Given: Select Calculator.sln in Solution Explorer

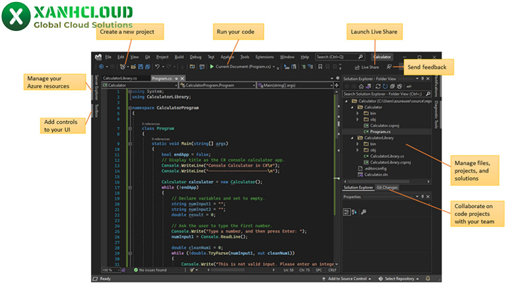Looking at the screenshot, I should [376, 175].
